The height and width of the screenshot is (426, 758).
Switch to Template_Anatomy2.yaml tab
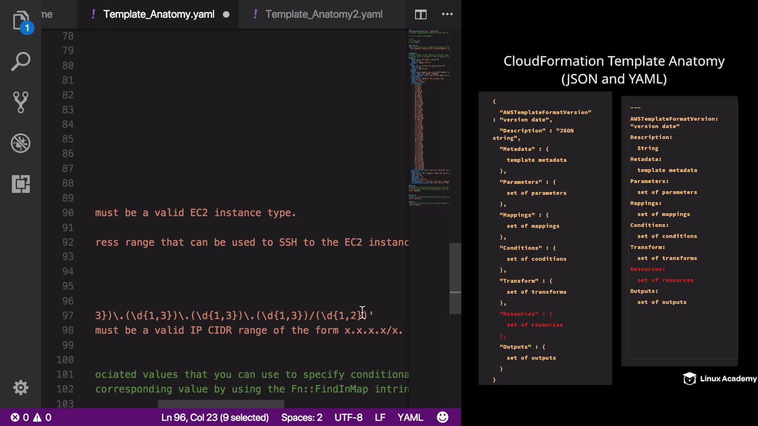coord(323,14)
